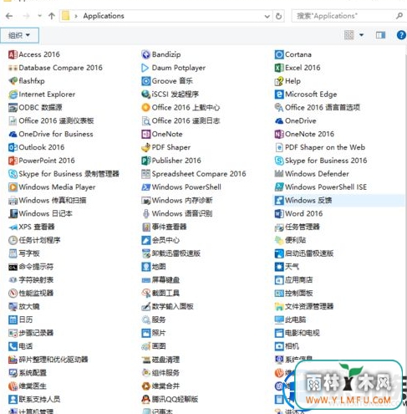
Task: Click the PowerPoint 2016 icon
Action: coord(13,161)
